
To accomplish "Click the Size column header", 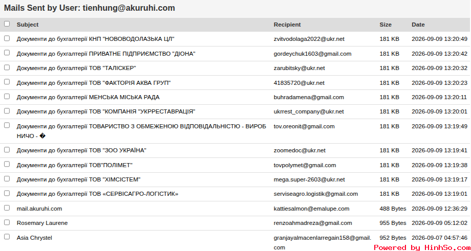I will (386, 25).
